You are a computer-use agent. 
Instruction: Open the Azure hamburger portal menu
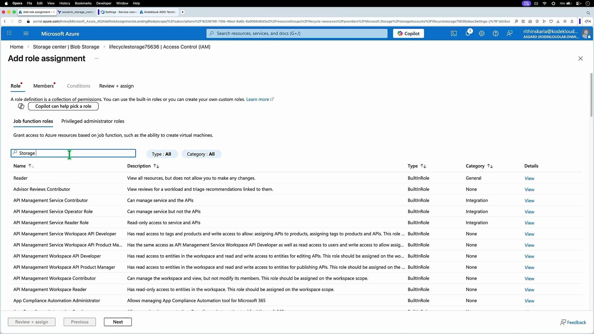(x=26, y=33)
